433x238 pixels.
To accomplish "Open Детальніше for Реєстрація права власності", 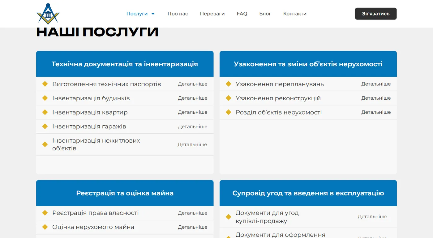I will (192, 213).
